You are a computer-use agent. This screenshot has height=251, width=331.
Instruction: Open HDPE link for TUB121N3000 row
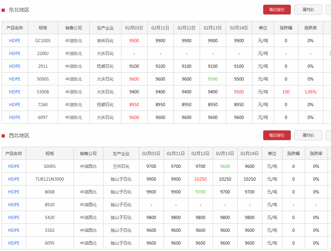[14, 179]
